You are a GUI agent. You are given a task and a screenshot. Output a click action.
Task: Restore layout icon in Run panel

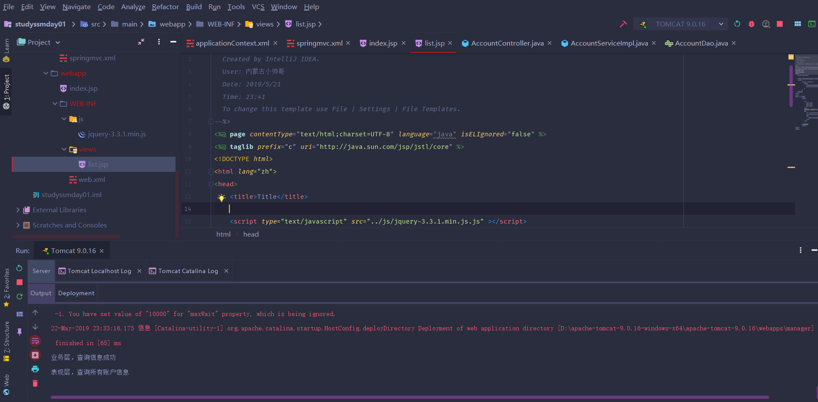coord(20,314)
